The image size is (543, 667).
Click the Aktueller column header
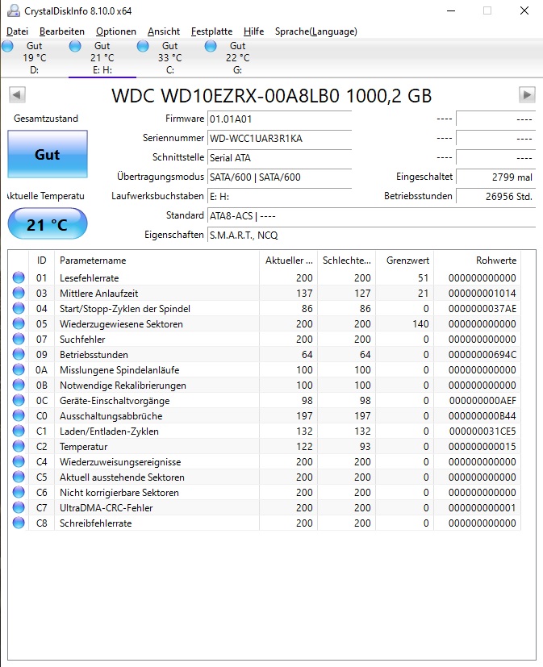coord(289,261)
